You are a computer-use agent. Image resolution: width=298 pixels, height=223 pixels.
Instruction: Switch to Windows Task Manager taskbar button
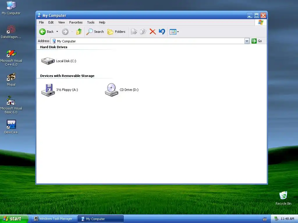[x=54, y=219]
